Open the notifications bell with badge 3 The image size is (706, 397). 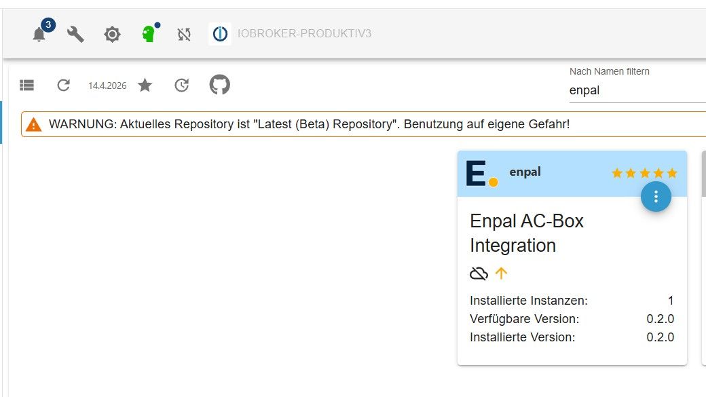coord(39,34)
